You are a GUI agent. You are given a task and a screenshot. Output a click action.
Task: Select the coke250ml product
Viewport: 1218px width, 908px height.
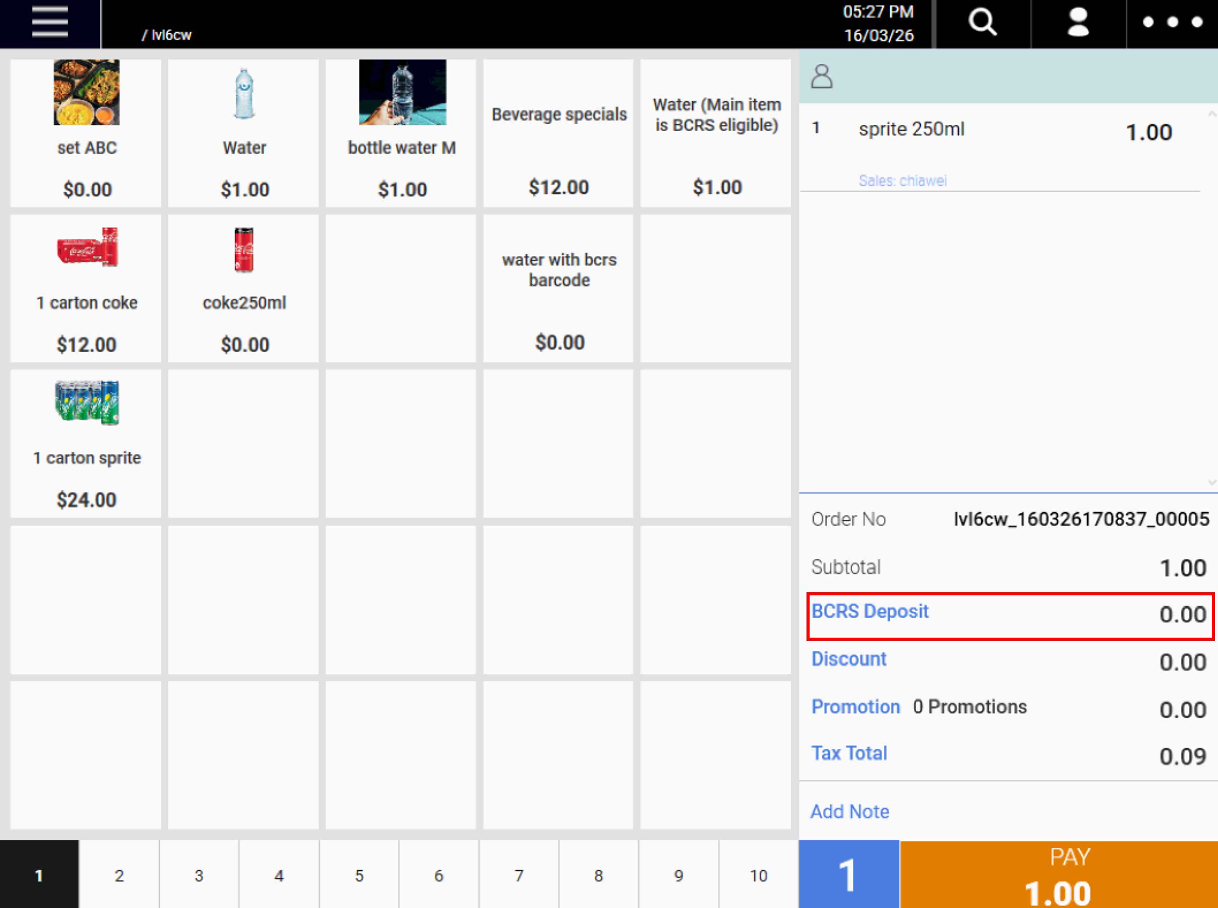tap(243, 288)
